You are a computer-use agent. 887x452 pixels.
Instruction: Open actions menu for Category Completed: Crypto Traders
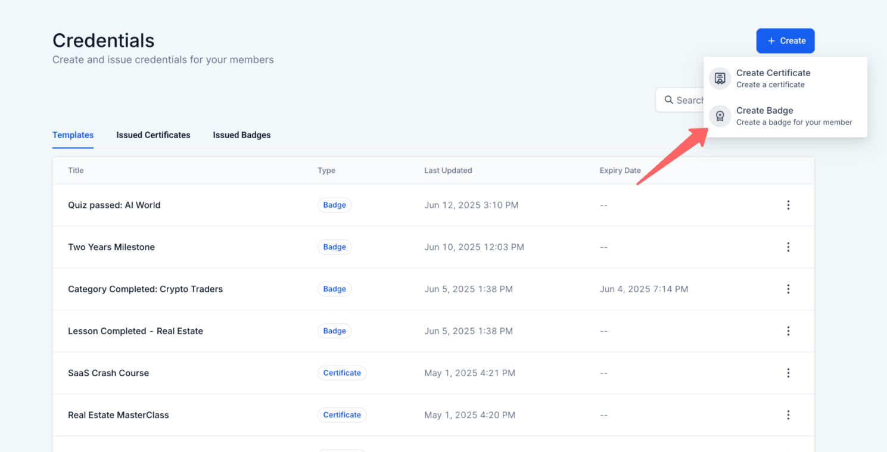click(x=788, y=289)
